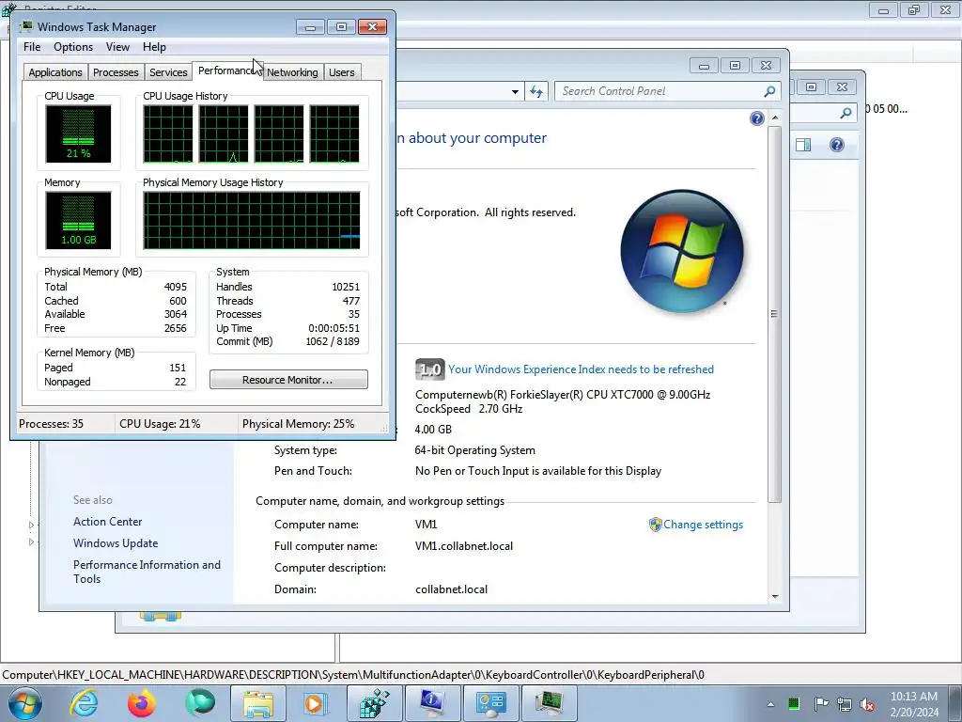
Task: Click the 64-bit Operating System text
Action: coord(474,450)
